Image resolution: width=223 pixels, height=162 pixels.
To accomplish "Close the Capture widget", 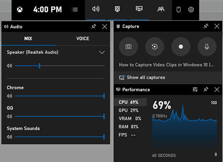I will click(217, 26).
